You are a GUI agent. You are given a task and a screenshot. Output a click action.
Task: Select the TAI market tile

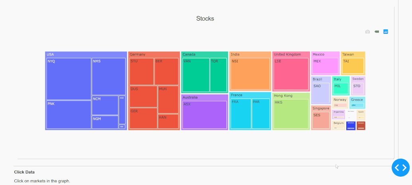click(353, 66)
